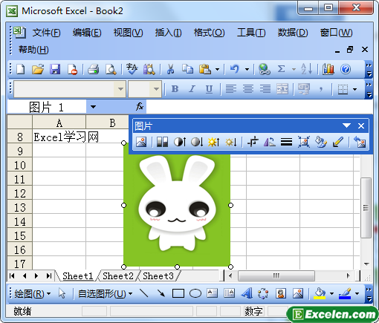The width and height of the screenshot is (379, 323).
Task: Switch to the Sheet3 tab
Action: click(158, 276)
